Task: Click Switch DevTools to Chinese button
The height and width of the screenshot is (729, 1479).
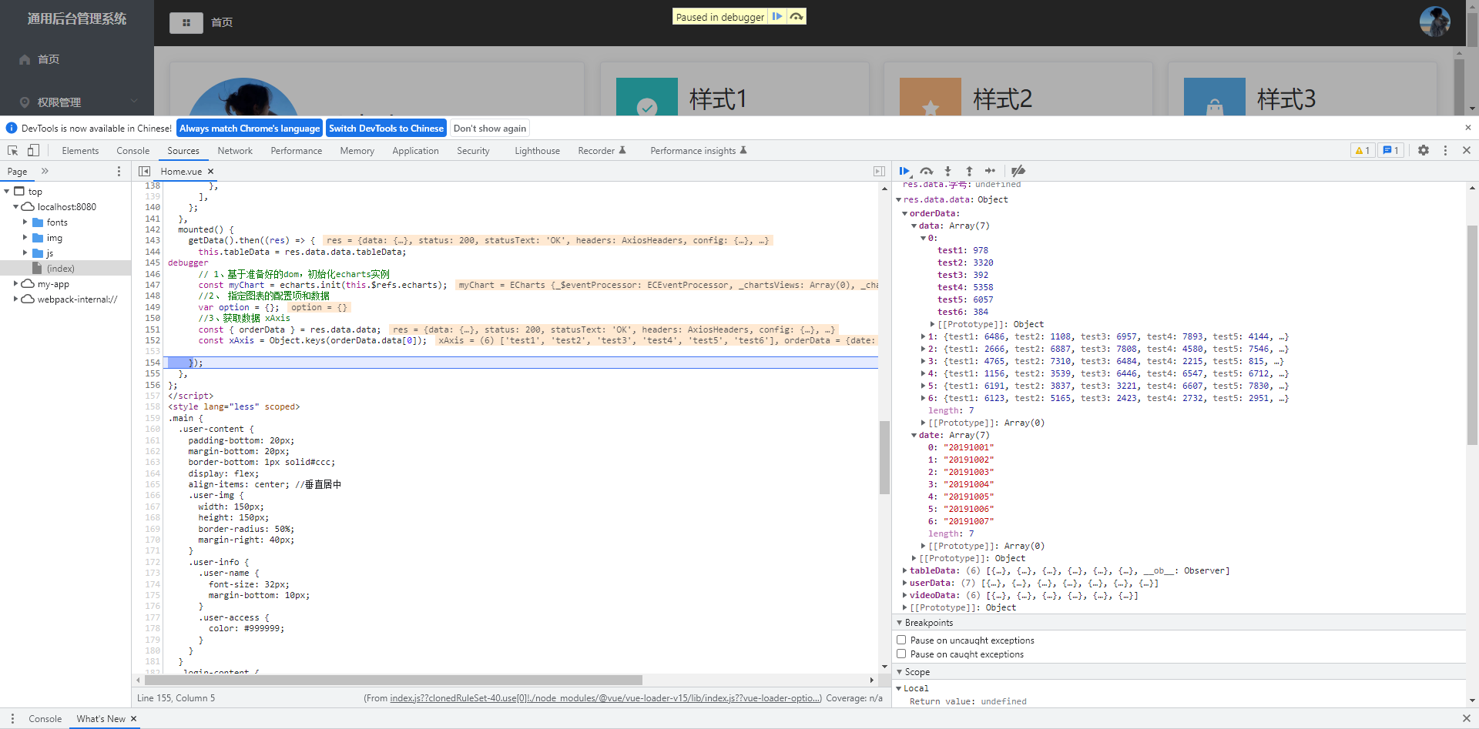Action: tap(386, 129)
